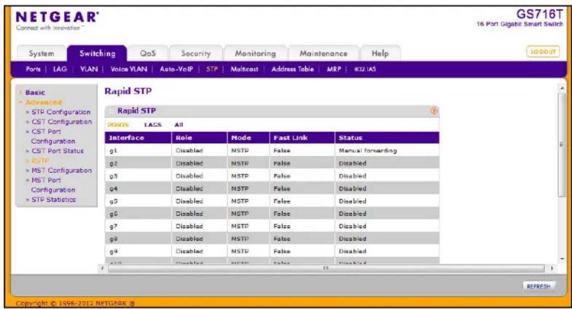Open STP Statistics in sidebar

(x=54, y=200)
